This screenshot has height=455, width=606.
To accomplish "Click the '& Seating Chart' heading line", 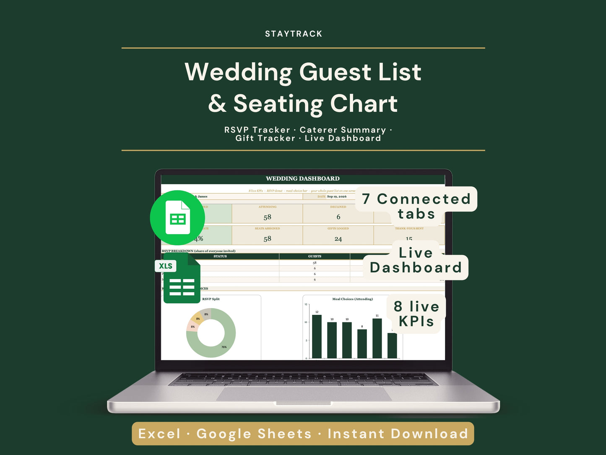I will (303, 104).
